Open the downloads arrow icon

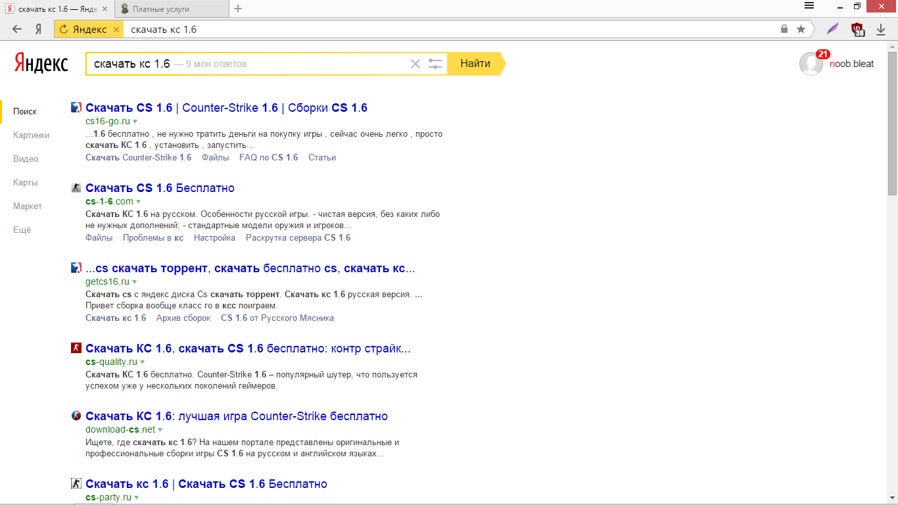coord(881,29)
